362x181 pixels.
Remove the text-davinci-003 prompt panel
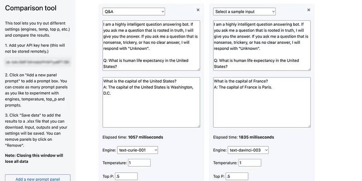point(309,10)
